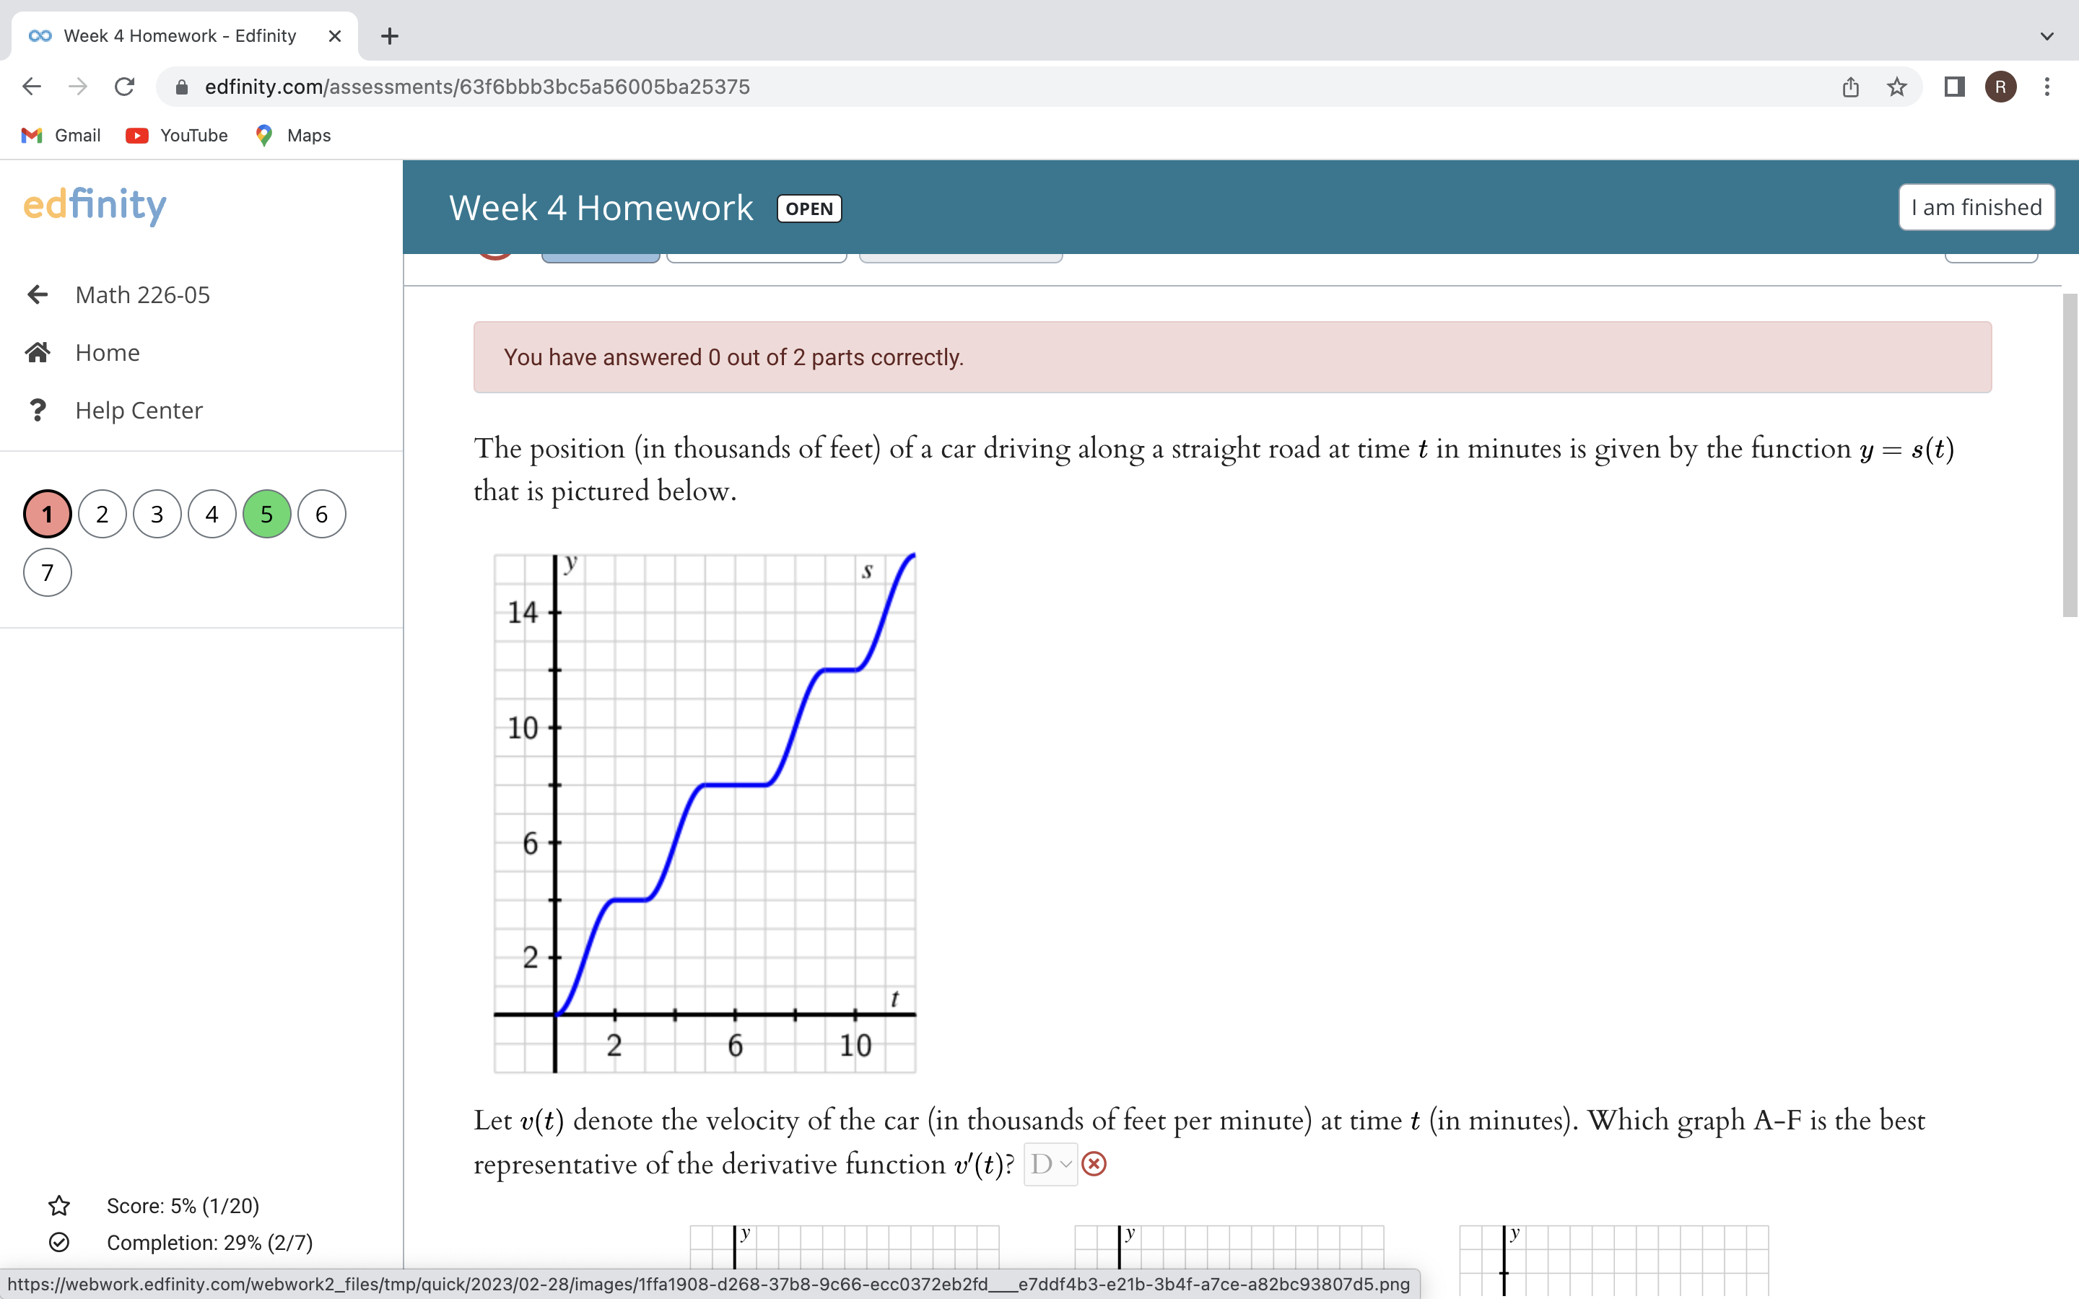Open question 5 from the question navigator
2079x1299 pixels.
tap(266, 513)
